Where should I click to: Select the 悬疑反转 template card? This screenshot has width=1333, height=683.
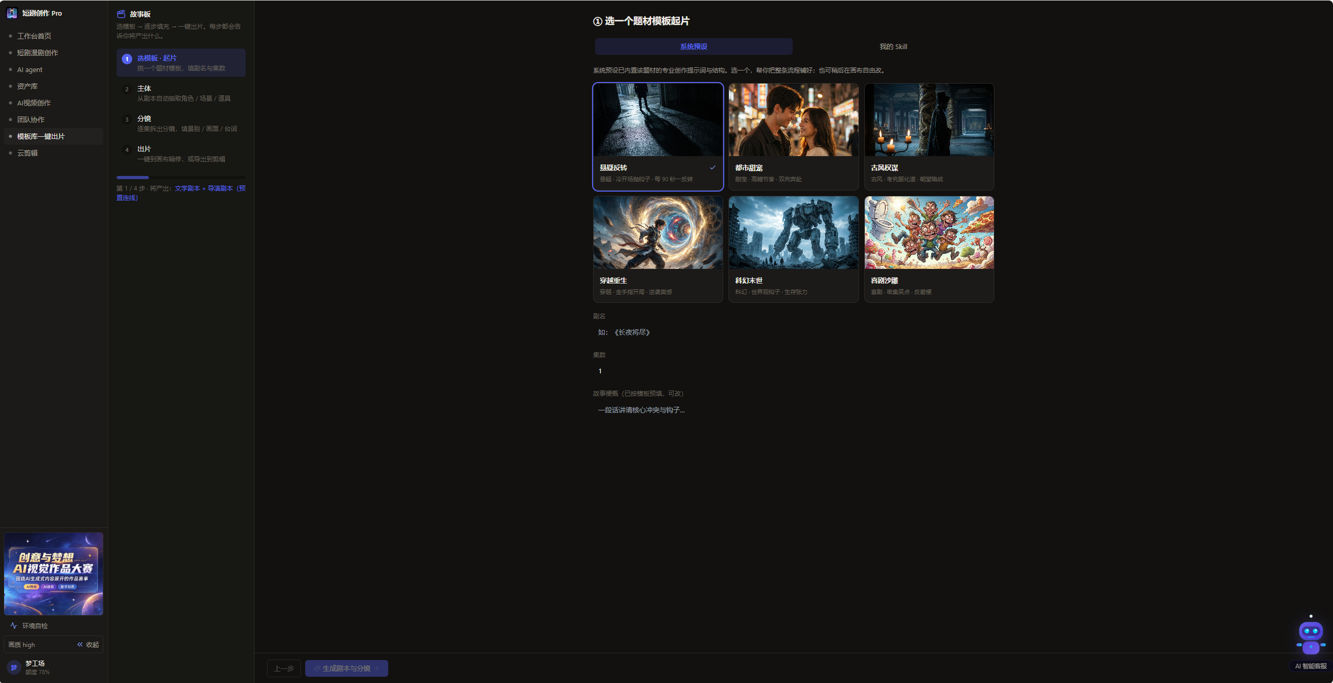tap(658, 136)
